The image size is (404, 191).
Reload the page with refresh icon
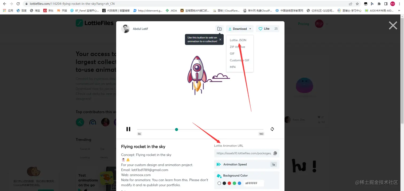click(x=18, y=4)
